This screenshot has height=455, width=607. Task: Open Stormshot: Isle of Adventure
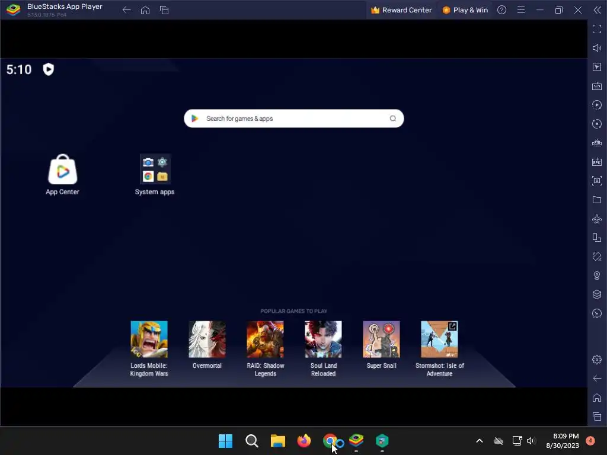(x=439, y=348)
